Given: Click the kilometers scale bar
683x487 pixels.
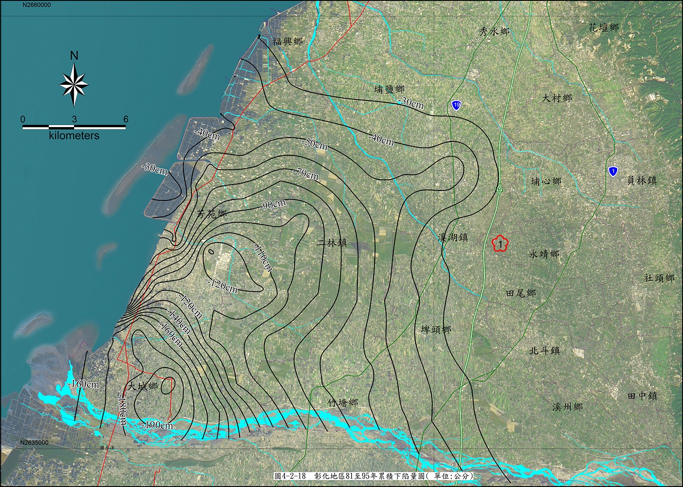Looking at the screenshot, I should click(74, 127).
